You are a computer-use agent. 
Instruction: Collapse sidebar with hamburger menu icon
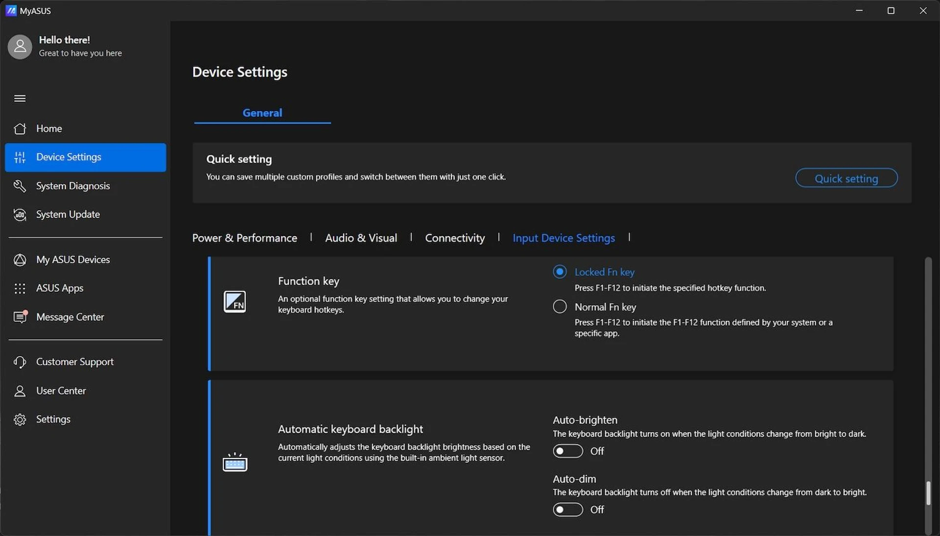click(x=20, y=98)
